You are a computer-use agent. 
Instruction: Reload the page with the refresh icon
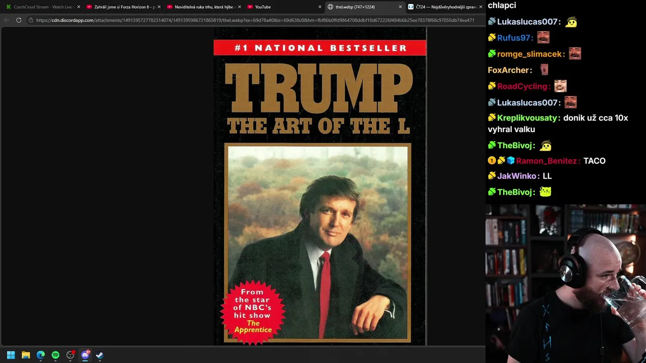pos(19,20)
